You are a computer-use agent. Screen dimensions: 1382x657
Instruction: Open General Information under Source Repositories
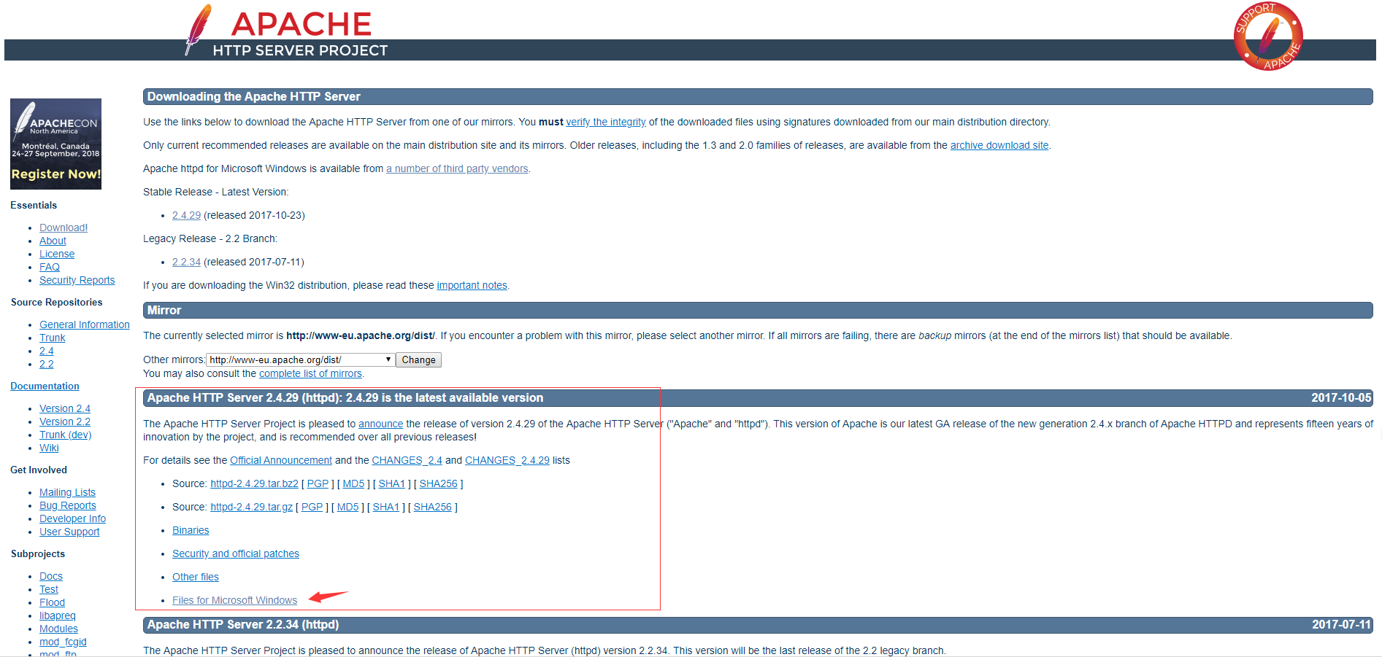pos(85,324)
